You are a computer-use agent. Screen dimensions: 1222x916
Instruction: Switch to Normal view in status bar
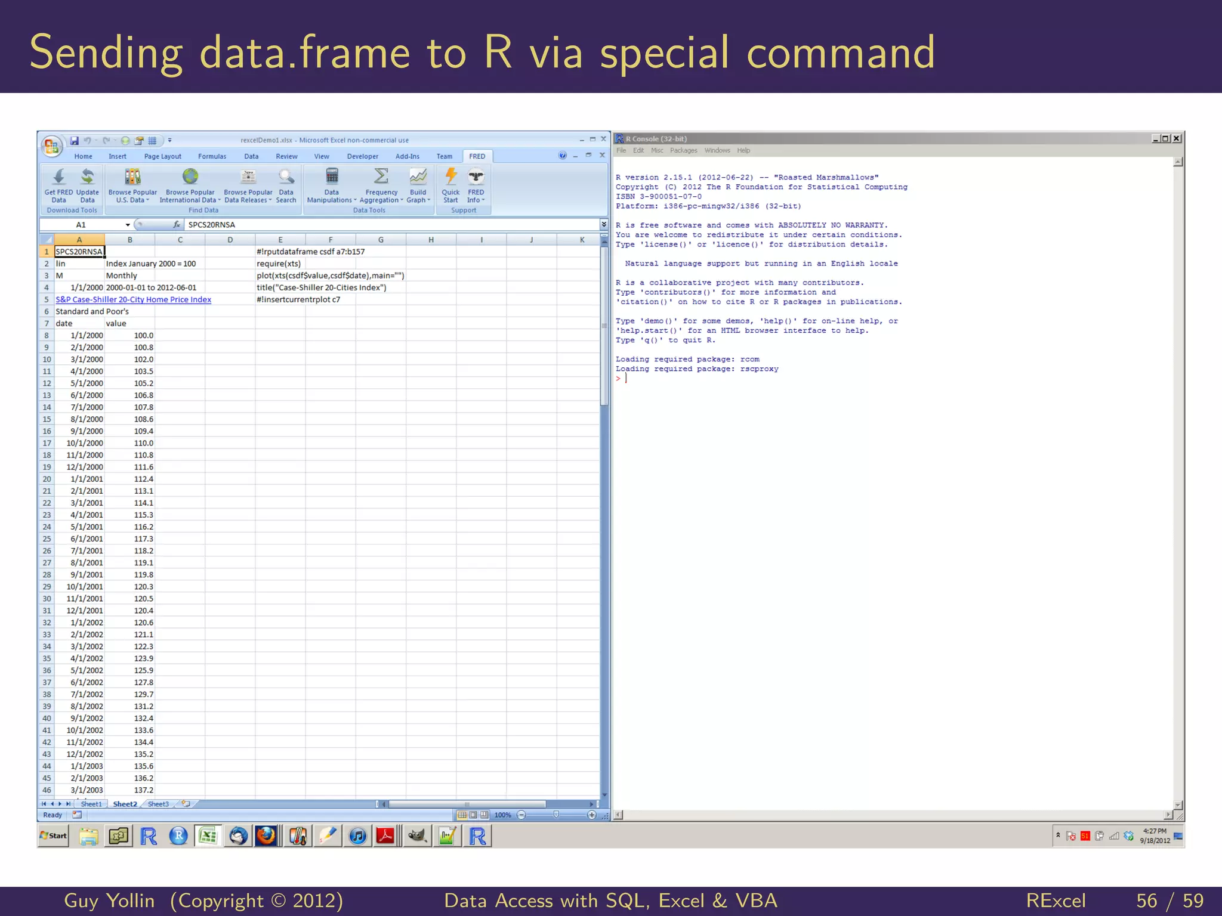point(462,815)
